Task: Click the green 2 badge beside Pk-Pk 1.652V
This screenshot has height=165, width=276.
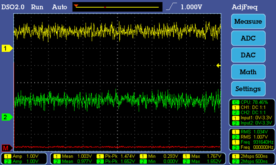Action: pyautogui.click(x=100, y=161)
